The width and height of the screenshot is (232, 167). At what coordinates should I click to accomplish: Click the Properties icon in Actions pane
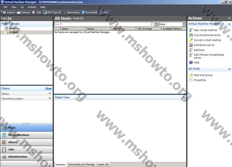pos(191,80)
